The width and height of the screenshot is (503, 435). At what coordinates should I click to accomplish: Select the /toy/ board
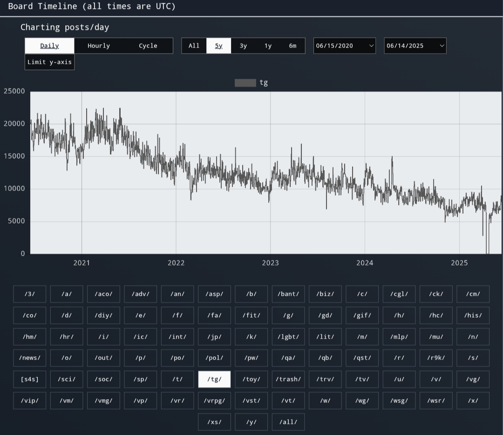point(251,379)
